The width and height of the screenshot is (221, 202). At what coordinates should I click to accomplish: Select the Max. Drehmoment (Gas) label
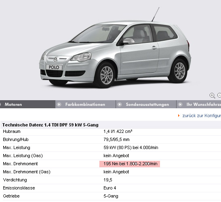point(27,172)
